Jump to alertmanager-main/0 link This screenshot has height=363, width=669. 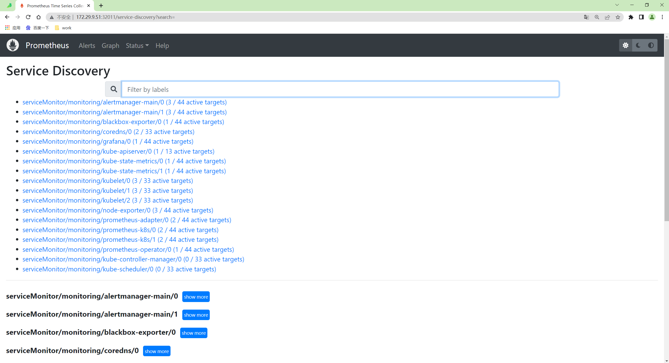point(124,102)
